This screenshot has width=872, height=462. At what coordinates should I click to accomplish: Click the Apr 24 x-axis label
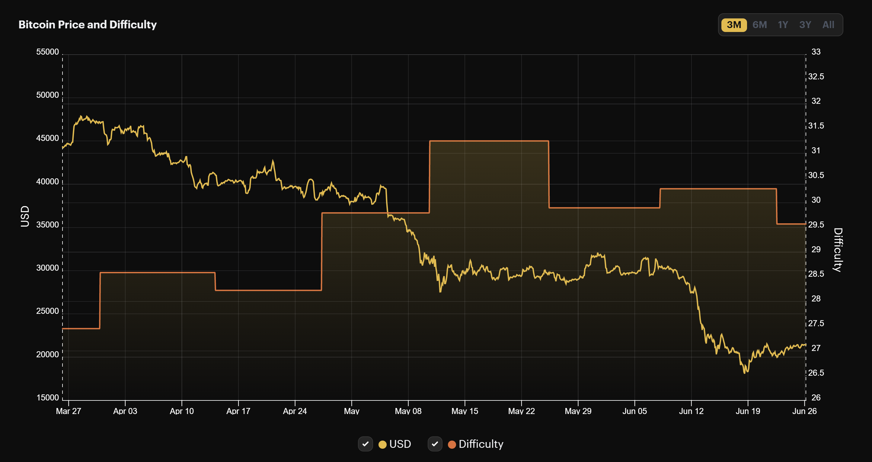click(295, 411)
